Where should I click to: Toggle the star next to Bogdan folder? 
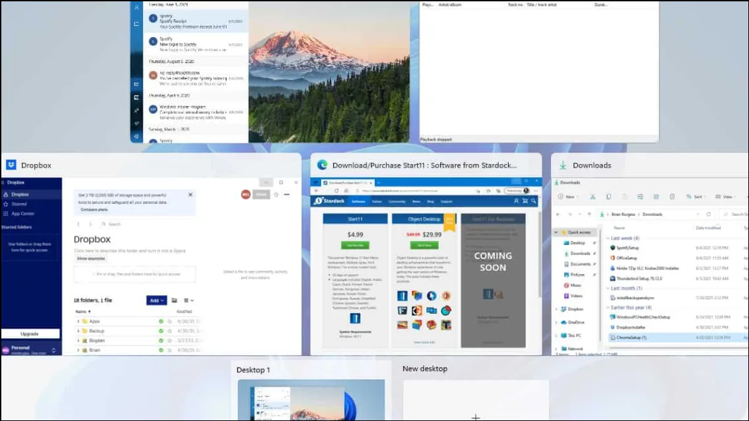point(170,341)
